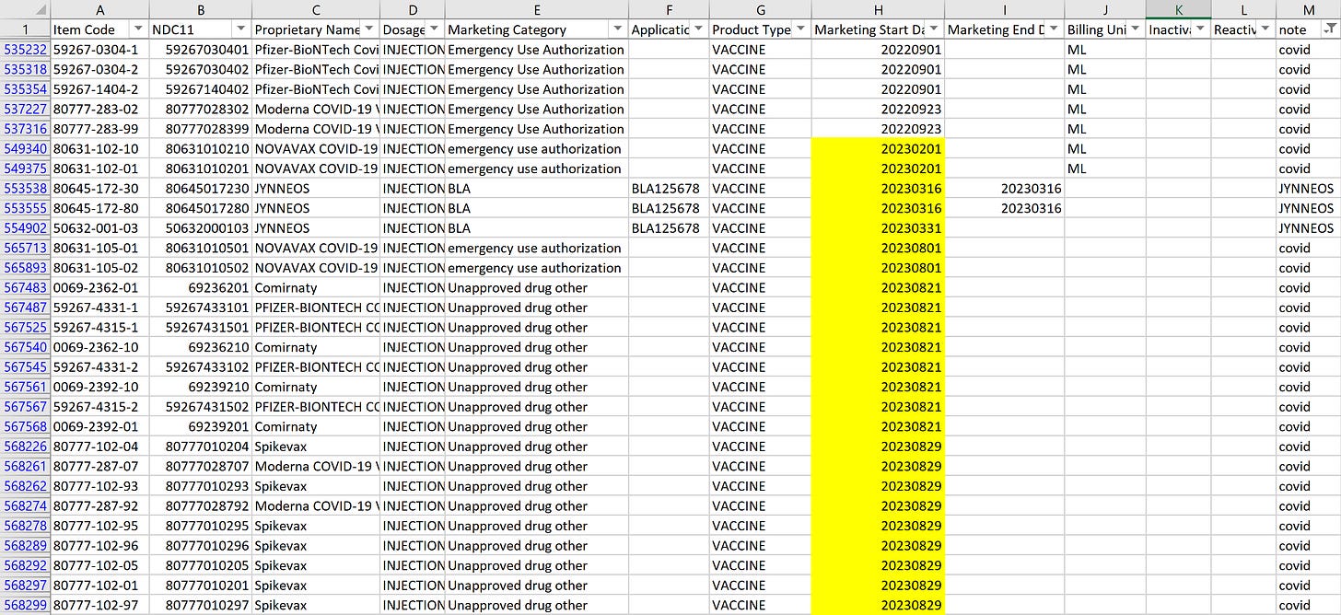Select row header 567483

[25, 288]
